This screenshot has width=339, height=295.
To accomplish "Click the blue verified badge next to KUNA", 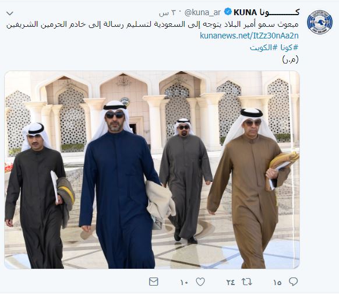I will [228, 12].
